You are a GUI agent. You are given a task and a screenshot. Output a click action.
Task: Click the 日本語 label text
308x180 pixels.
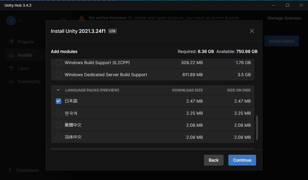(x=71, y=101)
